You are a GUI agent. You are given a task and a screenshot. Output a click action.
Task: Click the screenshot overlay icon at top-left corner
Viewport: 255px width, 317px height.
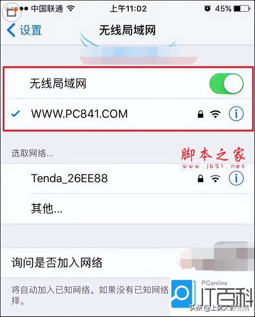click(x=12, y=12)
